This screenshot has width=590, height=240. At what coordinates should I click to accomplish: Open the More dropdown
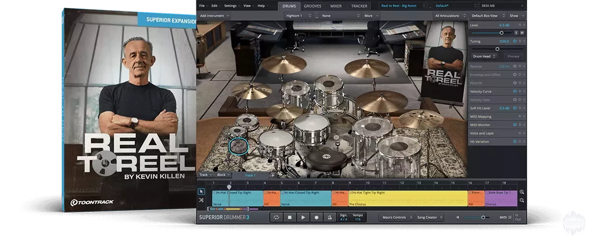coord(371,16)
